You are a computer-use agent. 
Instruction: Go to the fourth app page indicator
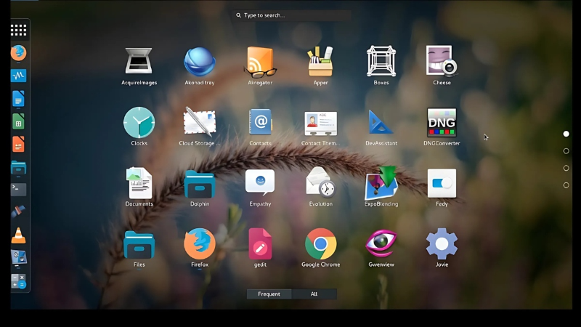point(566,185)
